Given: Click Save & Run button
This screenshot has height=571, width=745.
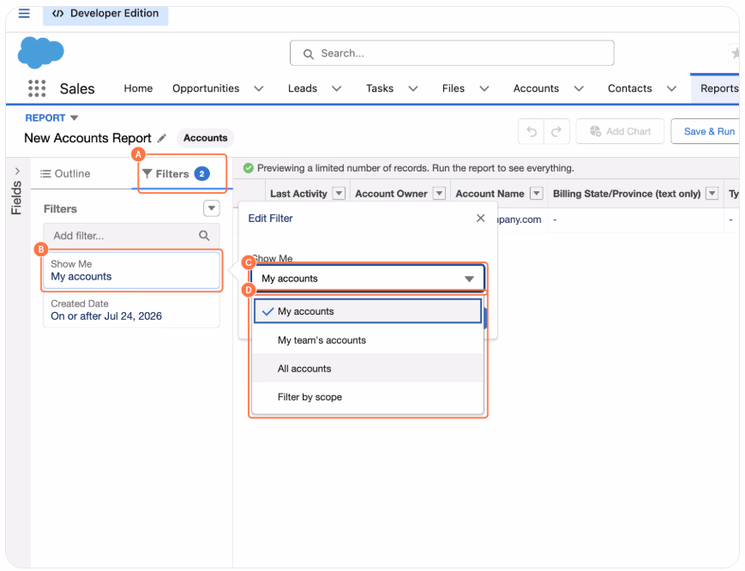Looking at the screenshot, I should pos(706,131).
